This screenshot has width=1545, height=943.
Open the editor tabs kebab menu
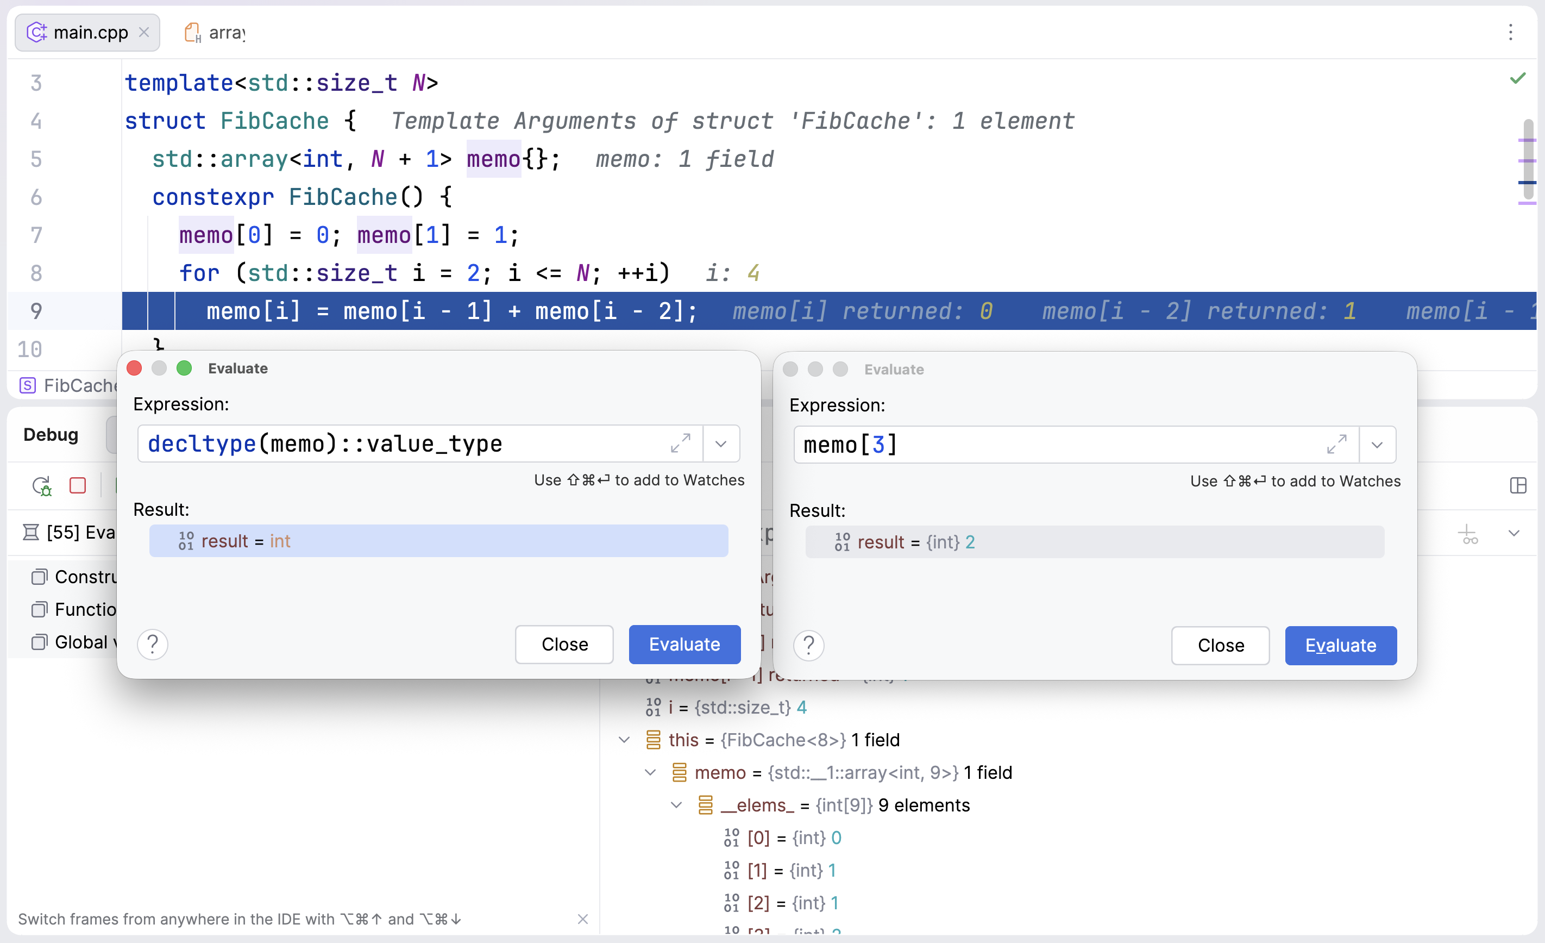pyautogui.click(x=1510, y=32)
